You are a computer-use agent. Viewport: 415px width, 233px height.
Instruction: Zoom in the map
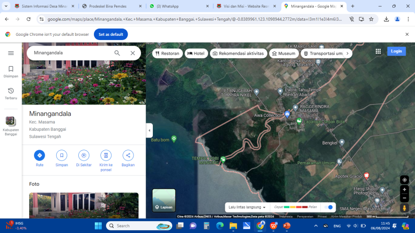[405, 189]
